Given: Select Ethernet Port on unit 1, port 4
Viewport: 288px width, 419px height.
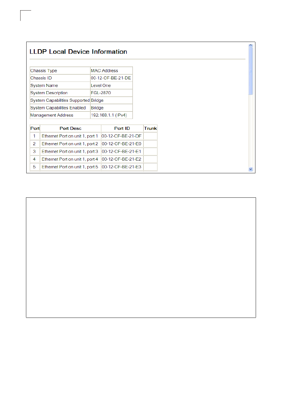Looking at the screenshot, I should pos(70,159).
